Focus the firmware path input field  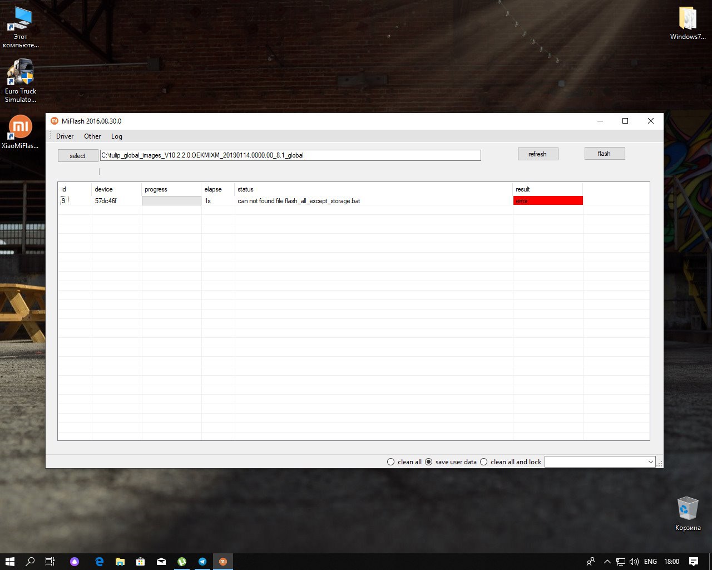pos(290,155)
